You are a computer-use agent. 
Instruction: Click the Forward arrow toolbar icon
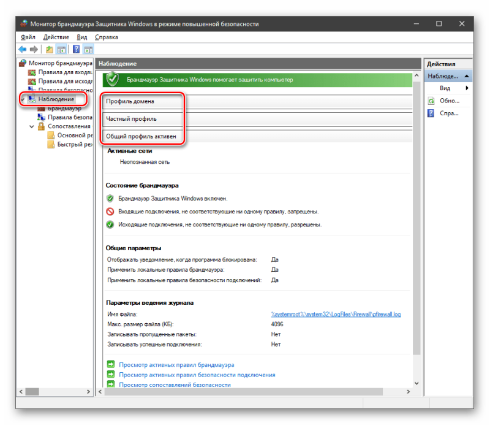34,49
